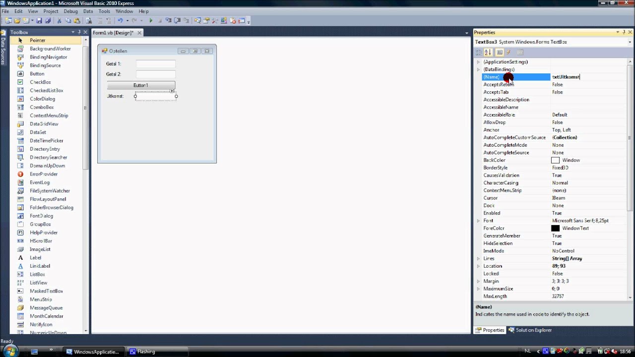Screen dimensions: 635x357
Task: Select the Getal 1 textbox on form
Action: pyautogui.click(x=155, y=63)
